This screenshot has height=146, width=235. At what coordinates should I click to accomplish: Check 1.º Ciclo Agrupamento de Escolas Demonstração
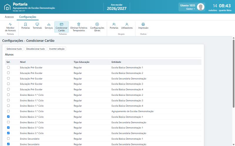9,111
